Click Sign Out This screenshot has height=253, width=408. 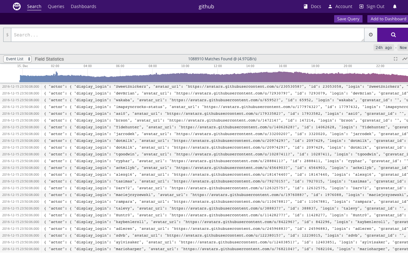coord(372,6)
